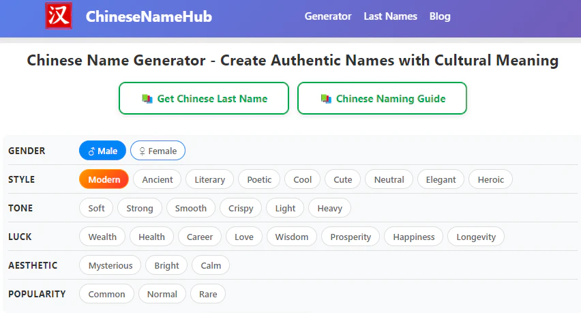The image size is (581, 313).
Task: Click the Chinese Name Generator page heading
Action: (293, 61)
